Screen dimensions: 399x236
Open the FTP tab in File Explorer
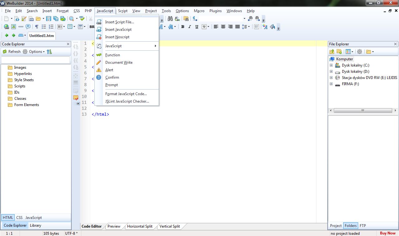tap(363, 226)
